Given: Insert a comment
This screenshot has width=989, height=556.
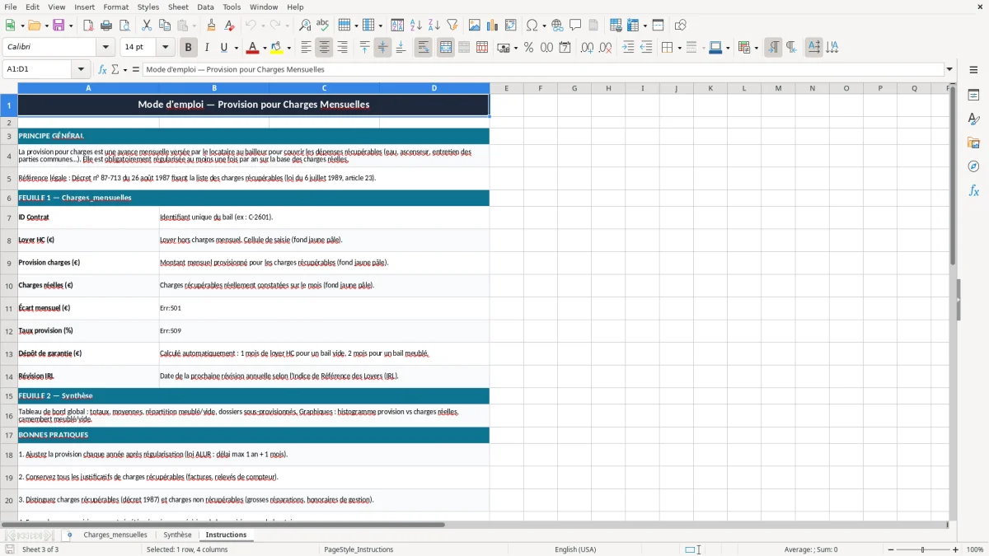Looking at the screenshot, I should tap(575, 26).
